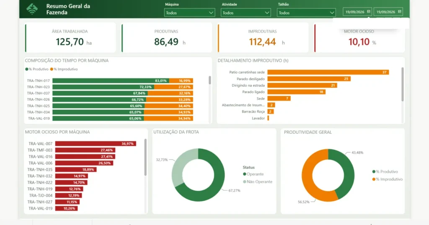Click TRA-VAL-006 26,50% idle bar
429x225 pixels.
pyautogui.click(x=84, y=163)
